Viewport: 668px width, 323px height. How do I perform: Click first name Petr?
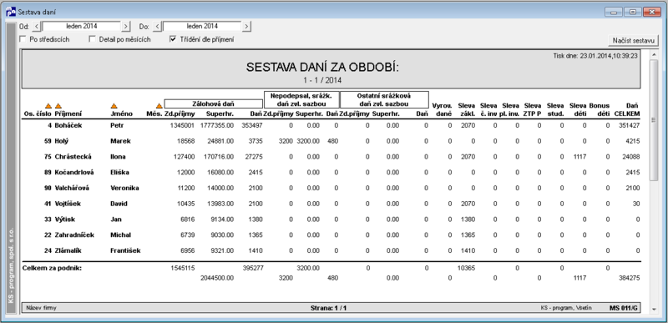point(117,125)
